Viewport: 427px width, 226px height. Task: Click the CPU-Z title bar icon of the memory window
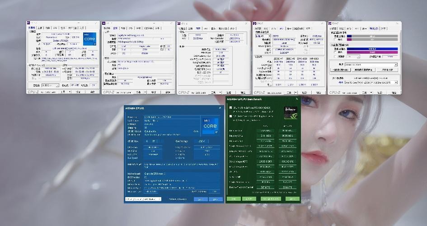coord(179,23)
